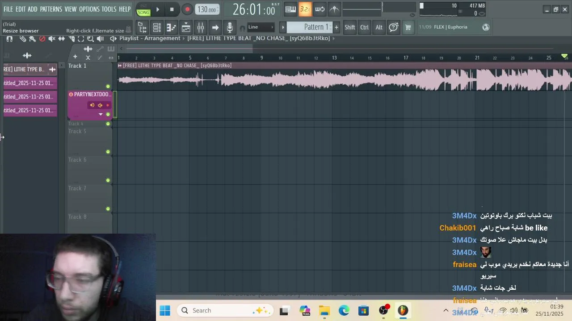Toggle the Alt modifier button
Viewport: 572px width, 321px height.
point(379,27)
